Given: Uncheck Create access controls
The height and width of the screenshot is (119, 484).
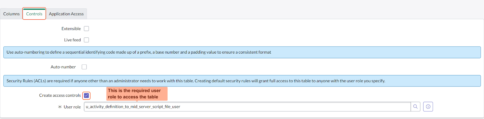Looking at the screenshot, I should click(87, 96).
